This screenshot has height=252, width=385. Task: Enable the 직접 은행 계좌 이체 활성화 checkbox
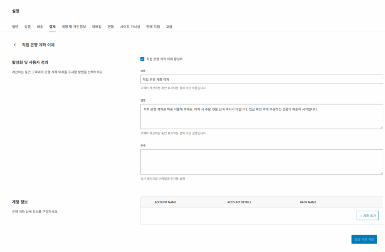pyautogui.click(x=142, y=59)
